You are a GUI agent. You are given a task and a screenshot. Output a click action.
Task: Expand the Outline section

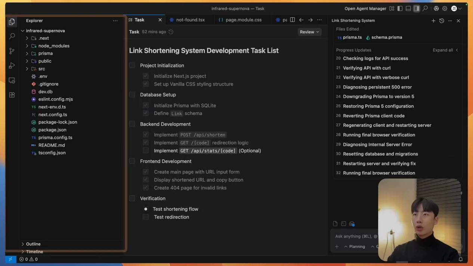click(23, 244)
